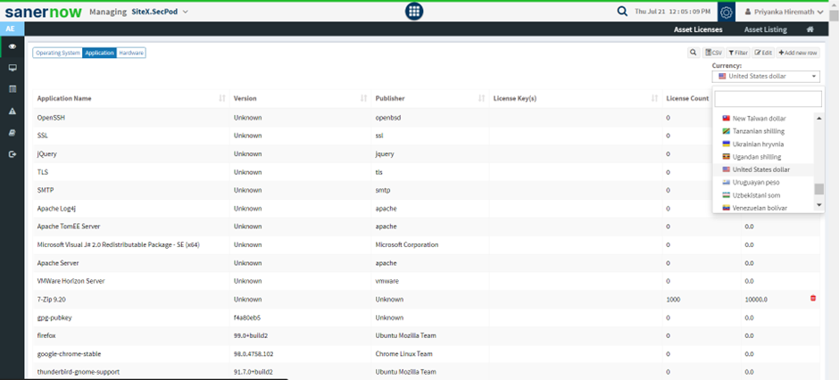This screenshot has height=380, width=839.
Task: Click the currency list scrollbar thumb
Action: tap(818, 189)
